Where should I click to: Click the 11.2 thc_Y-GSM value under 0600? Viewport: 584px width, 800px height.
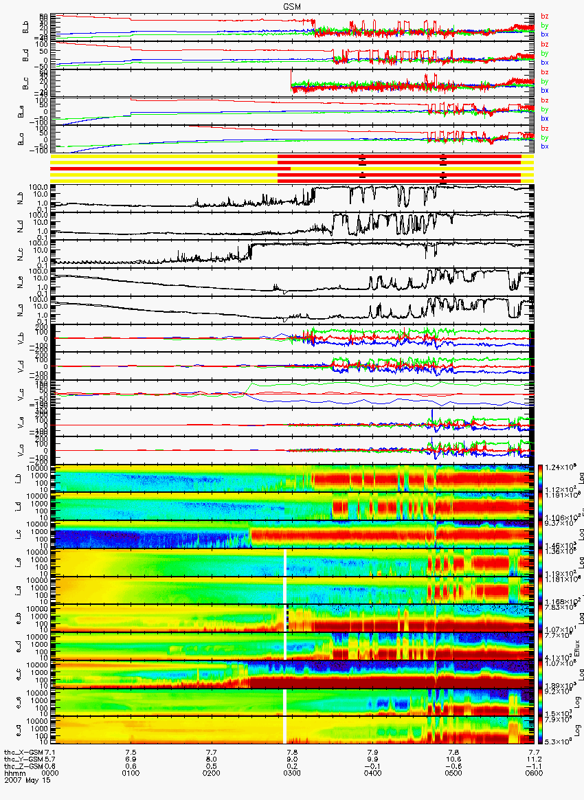click(535, 759)
